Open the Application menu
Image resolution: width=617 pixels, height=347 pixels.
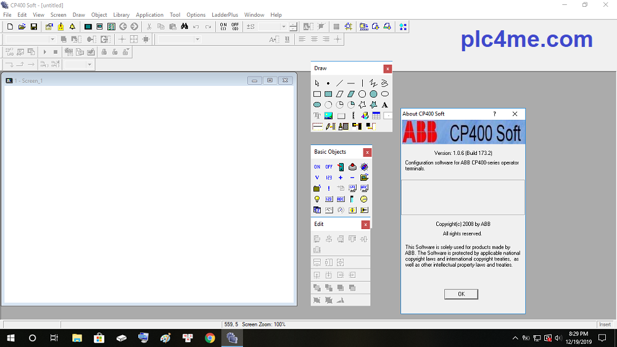pos(149,15)
